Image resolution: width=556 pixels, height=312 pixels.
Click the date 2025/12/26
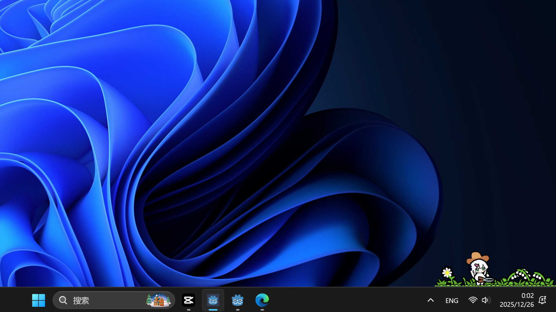(517, 304)
